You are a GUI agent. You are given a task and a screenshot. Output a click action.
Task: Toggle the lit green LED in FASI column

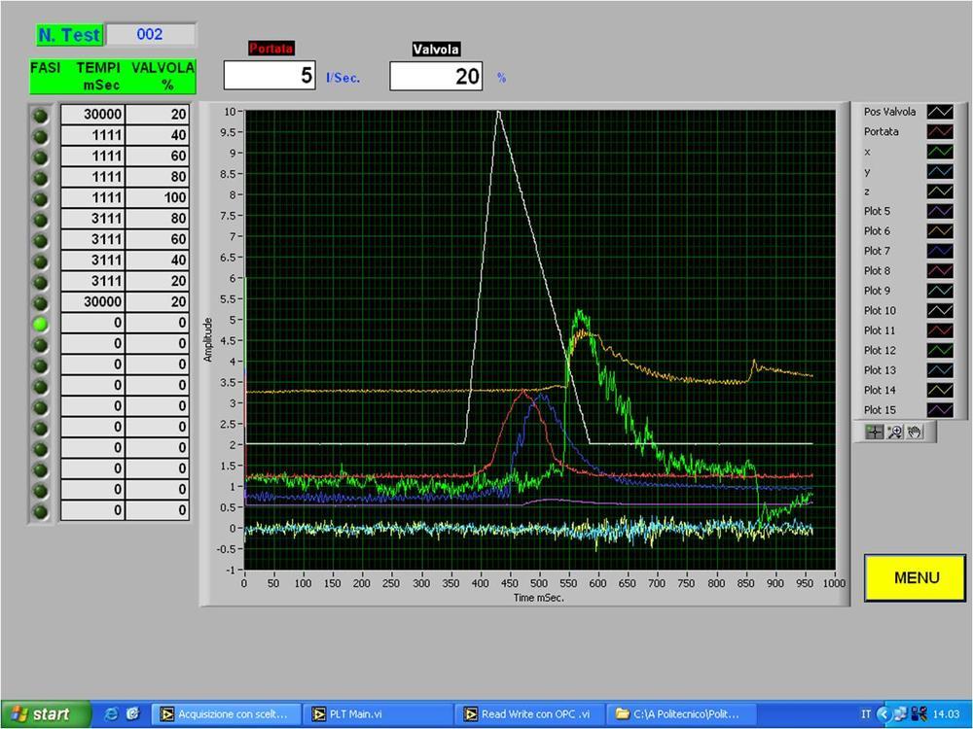coord(41,324)
